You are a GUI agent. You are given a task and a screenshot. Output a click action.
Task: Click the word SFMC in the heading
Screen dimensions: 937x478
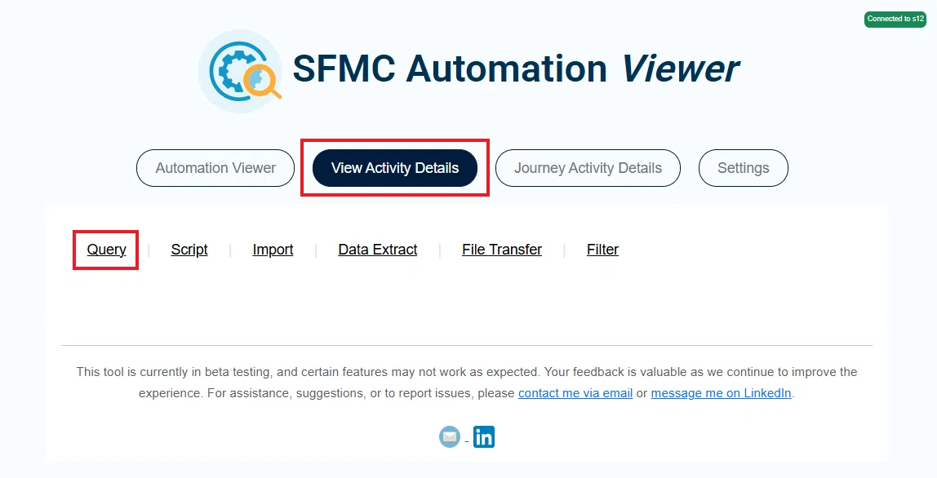coord(344,69)
